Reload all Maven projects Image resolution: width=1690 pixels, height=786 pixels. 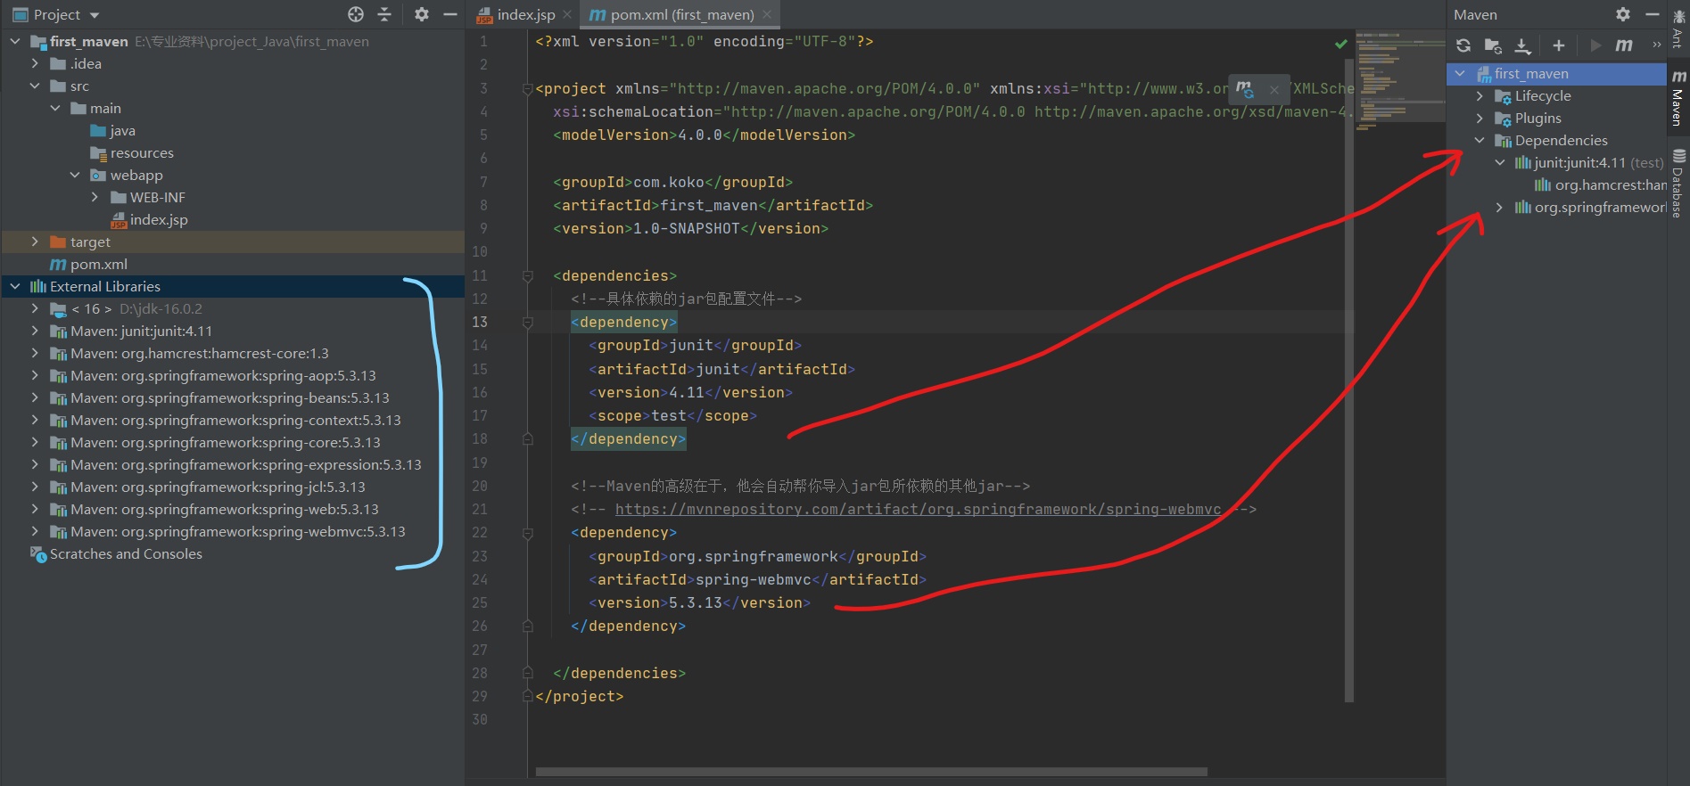(1463, 45)
